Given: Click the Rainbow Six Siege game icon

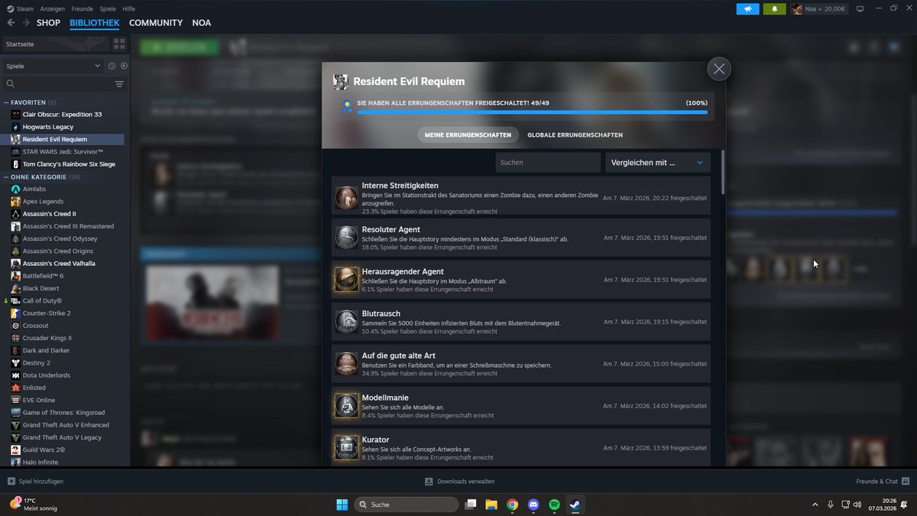Looking at the screenshot, I should 15,164.
